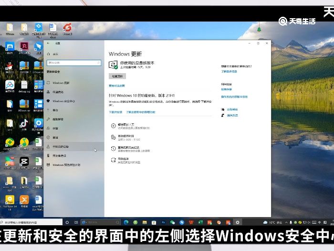
Task: Click the 获取帮助 link
Action: click(x=232, y=109)
